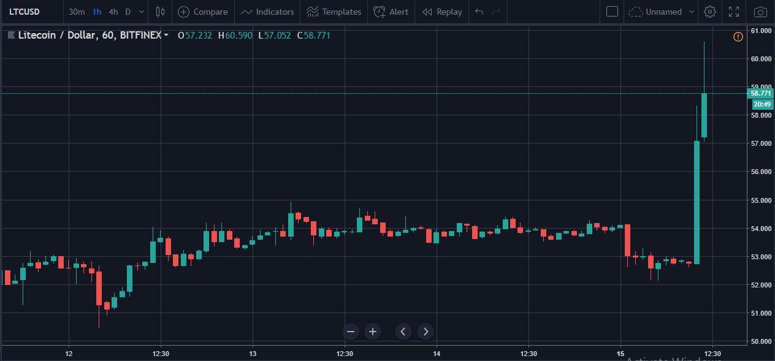775x361 pixels.
Task: Click date label 13 on time axis
Action: pos(253,354)
